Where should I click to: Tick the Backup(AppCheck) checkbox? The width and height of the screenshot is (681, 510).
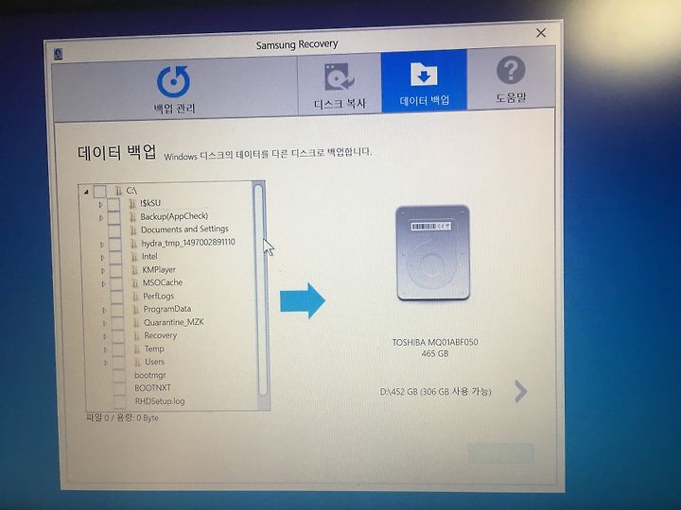click(113, 218)
